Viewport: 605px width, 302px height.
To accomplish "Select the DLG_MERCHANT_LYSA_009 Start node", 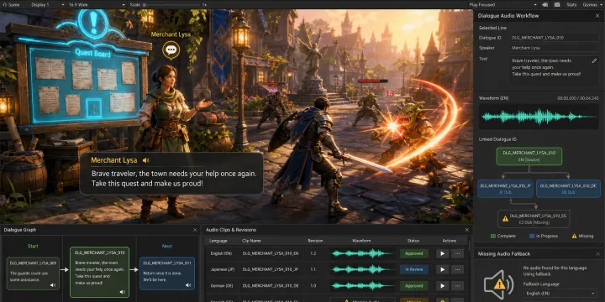I will (x=33, y=273).
